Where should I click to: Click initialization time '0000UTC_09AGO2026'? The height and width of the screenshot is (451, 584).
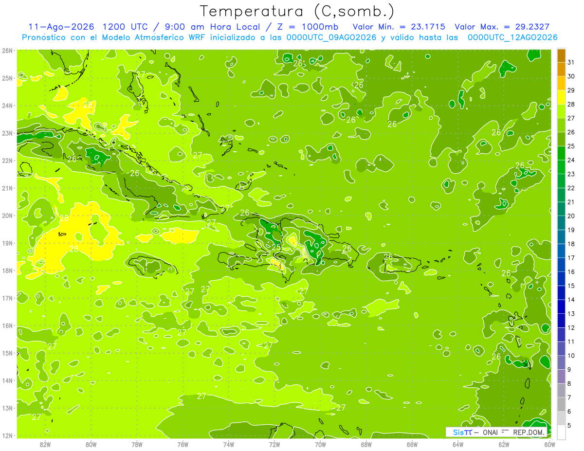pos(331,37)
